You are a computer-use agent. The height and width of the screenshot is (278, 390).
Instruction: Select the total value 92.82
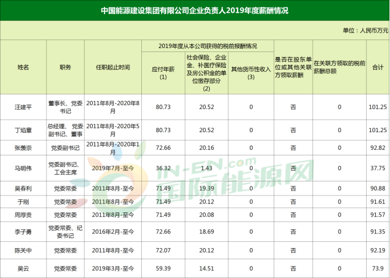[x=378, y=147]
